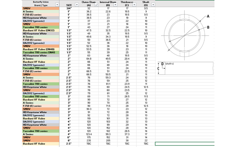Select the internal diameter cell 205
This screenshot has height=147, width=236.
(108, 141)
